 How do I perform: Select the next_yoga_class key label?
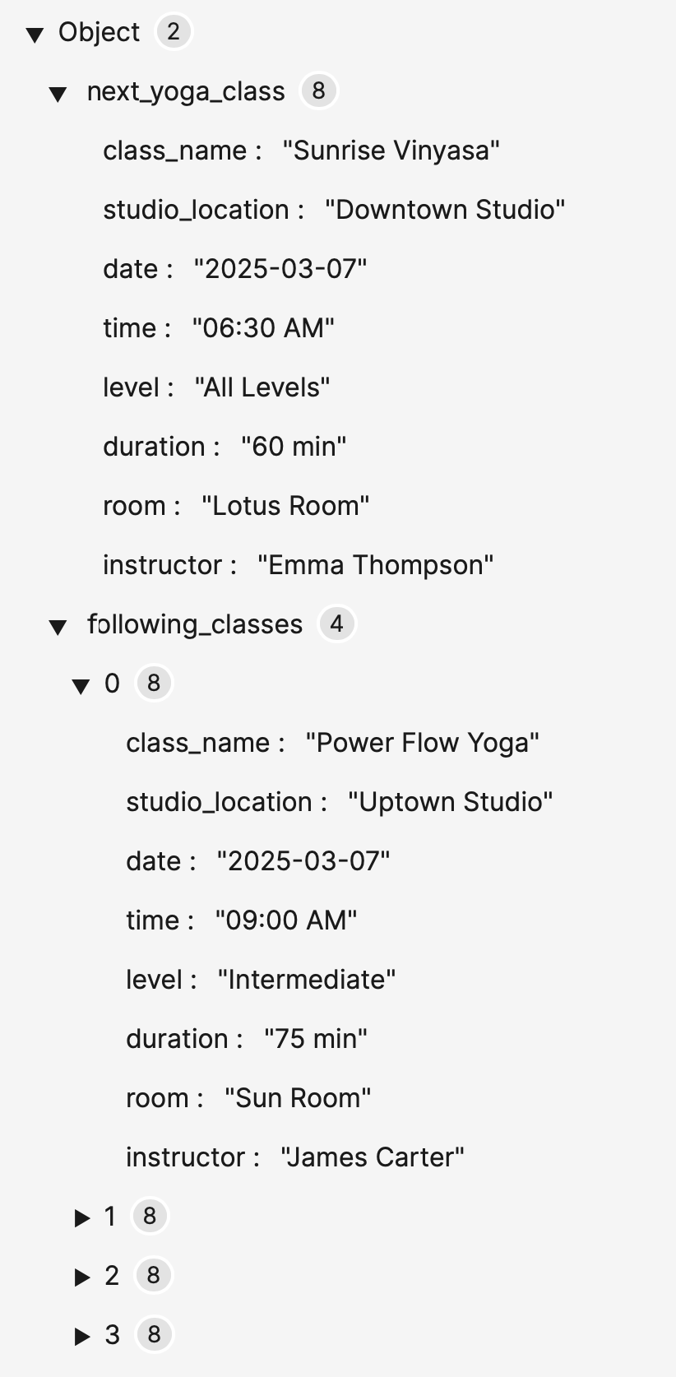click(186, 91)
